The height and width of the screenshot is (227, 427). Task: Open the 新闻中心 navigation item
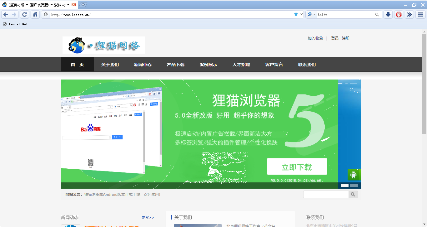tap(143, 65)
